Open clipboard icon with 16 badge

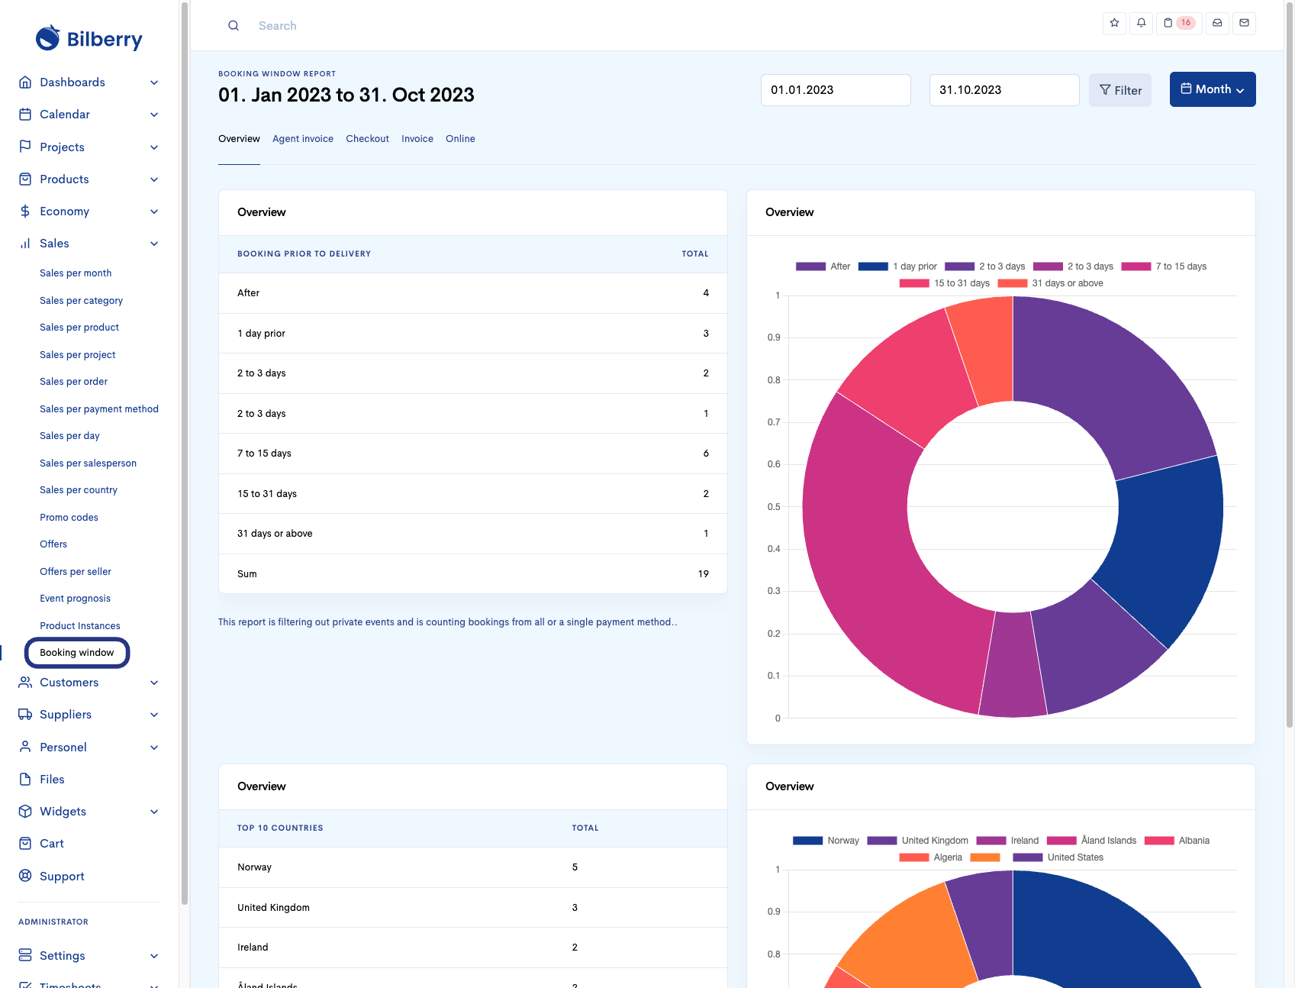[x=1179, y=23]
